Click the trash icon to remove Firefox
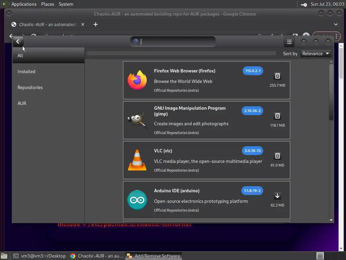The width and height of the screenshot is (346, 260). (277, 76)
